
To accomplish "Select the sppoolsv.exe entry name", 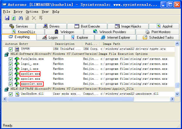I will click(x=31, y=84).
